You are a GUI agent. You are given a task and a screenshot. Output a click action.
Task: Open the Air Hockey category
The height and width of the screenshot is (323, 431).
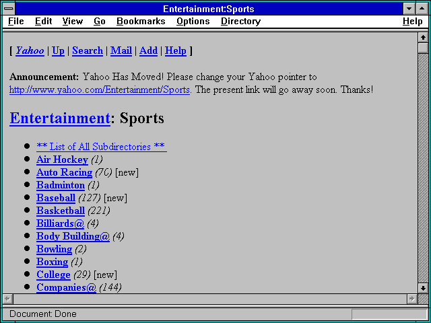pyautogui.click(x=62, y=159)
